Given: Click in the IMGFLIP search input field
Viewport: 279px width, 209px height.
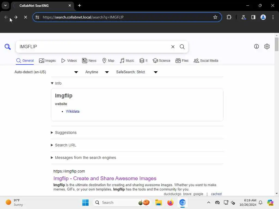Looking at the screenshot, I should pyautogui.click(x=93, y=47).
